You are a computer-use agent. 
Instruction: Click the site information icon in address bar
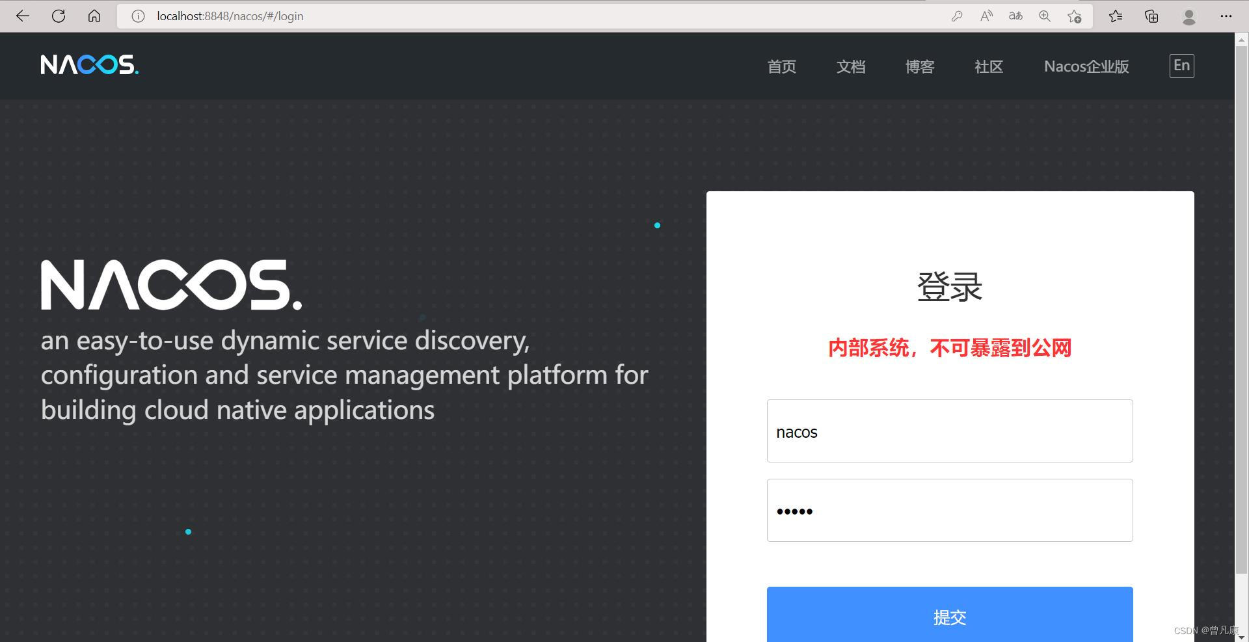click(137, 16)
